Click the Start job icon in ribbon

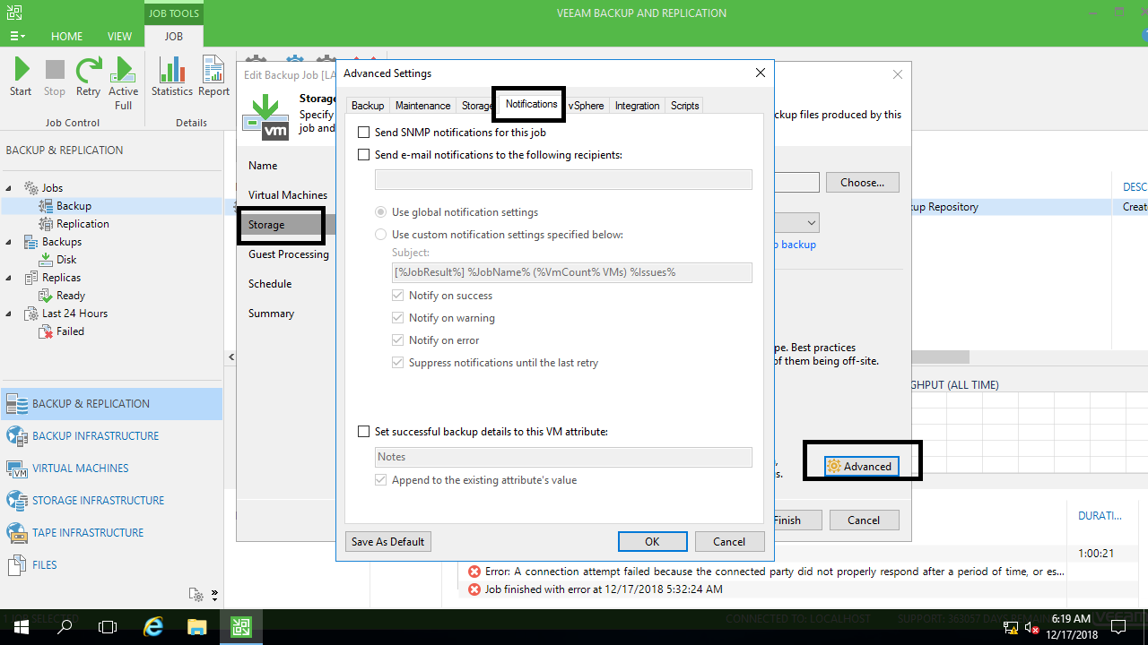pos(21,72)
